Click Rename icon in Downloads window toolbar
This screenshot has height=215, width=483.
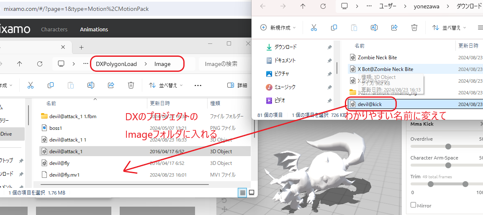374,28
